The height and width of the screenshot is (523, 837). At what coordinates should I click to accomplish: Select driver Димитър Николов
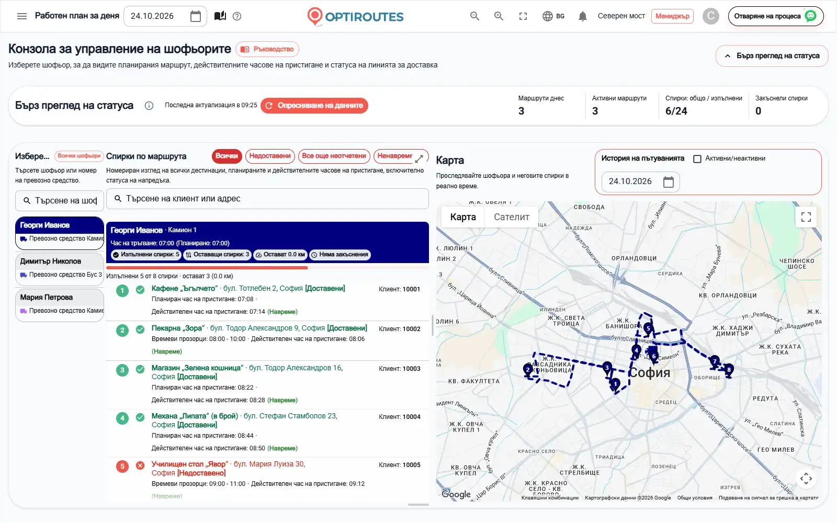tap(60, 269)
